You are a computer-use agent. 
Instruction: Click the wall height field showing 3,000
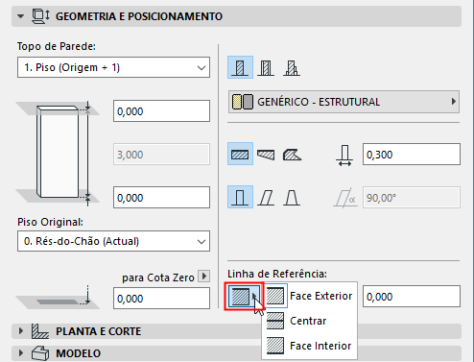tap(161, 155)
